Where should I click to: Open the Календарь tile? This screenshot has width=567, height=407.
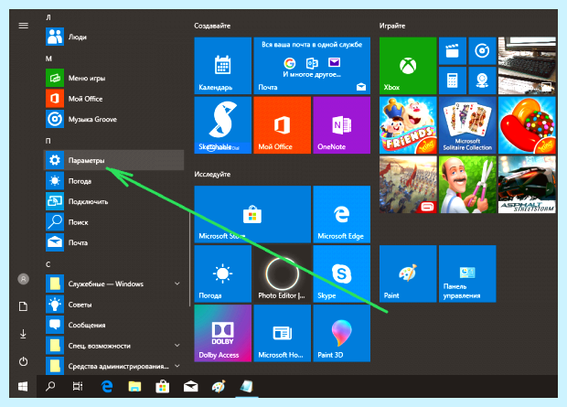[x=223, y=66]
